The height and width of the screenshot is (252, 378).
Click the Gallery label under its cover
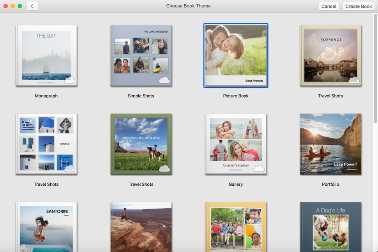click(x=236, y=184)
